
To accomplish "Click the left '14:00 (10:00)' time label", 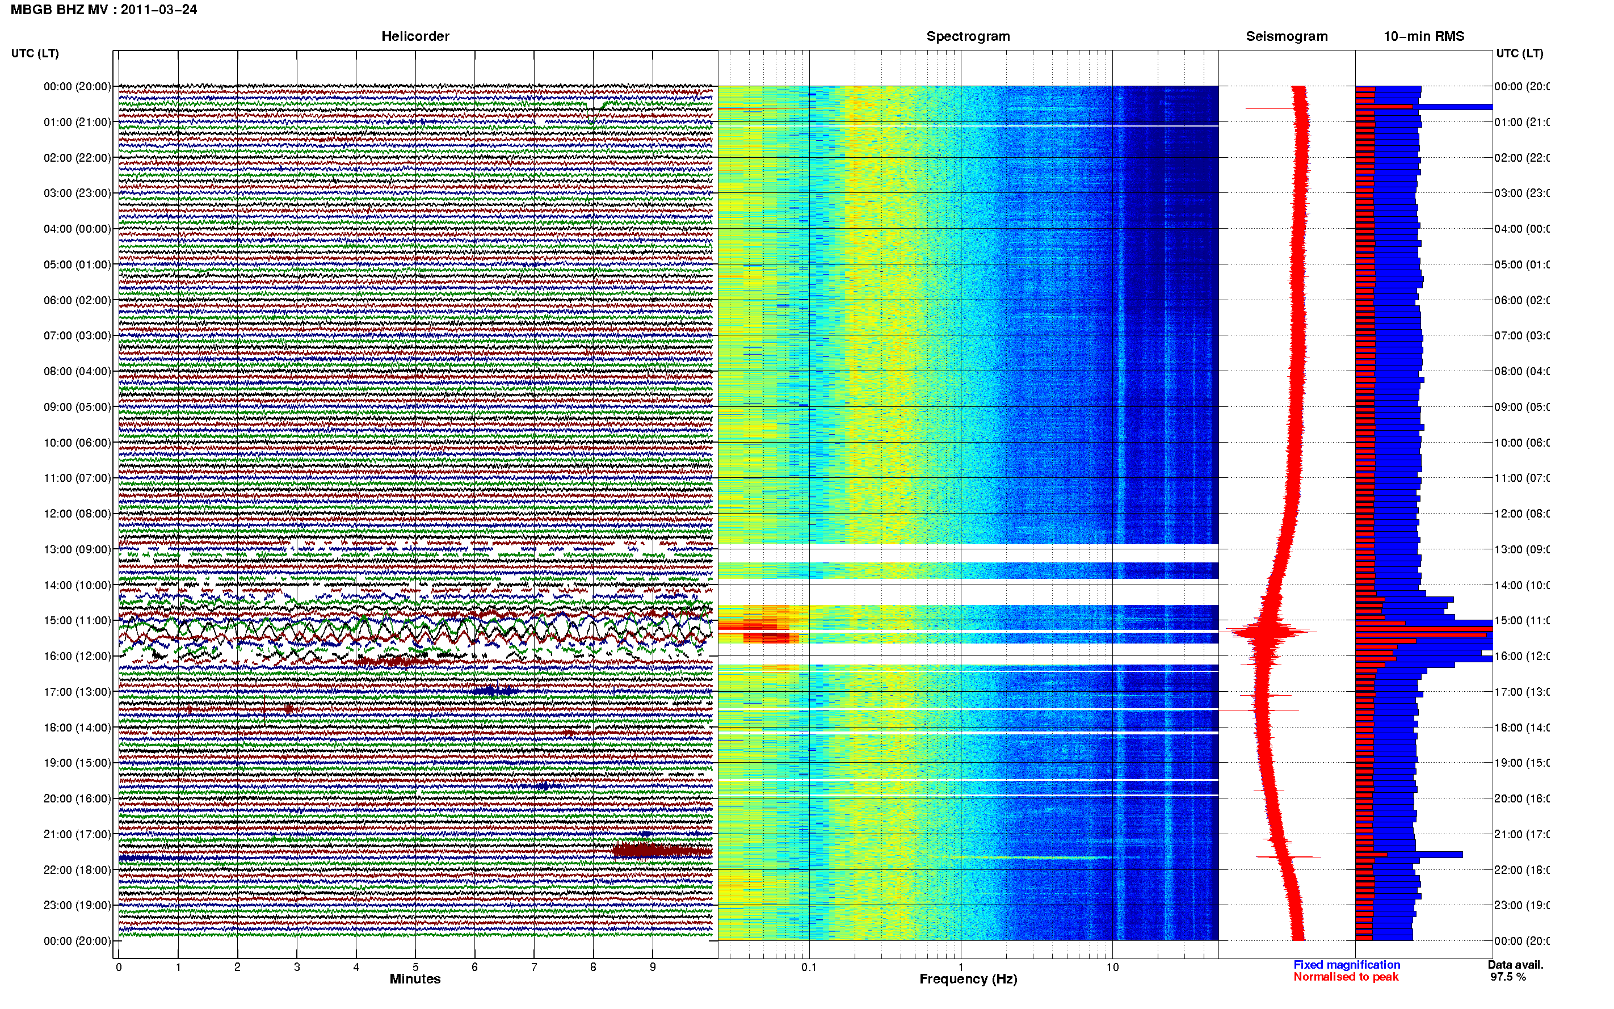I will 77,585.
